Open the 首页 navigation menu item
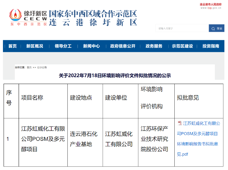 click(12, 46)
